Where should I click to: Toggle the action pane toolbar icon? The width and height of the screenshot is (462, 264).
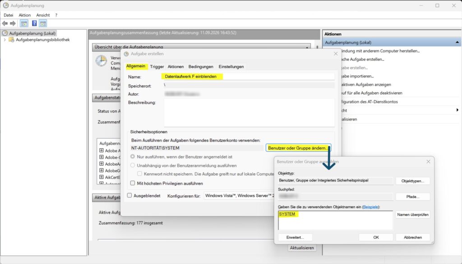43,23
